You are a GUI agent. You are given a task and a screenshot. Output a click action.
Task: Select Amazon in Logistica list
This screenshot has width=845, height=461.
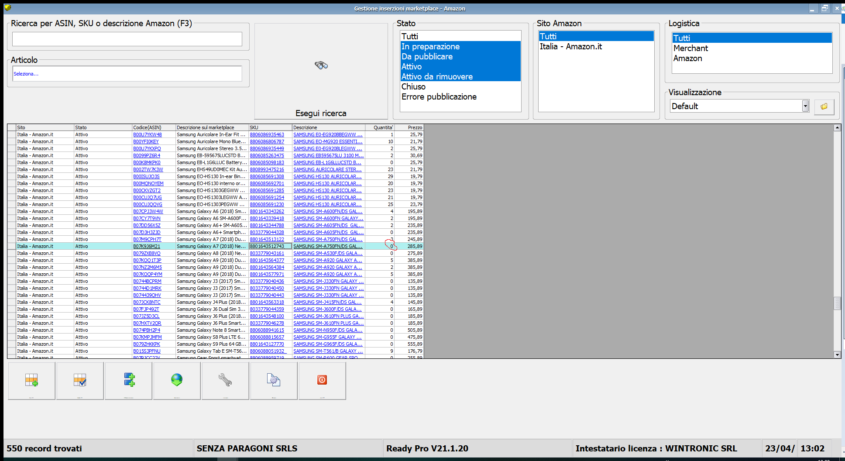pyautogui.click(x=752, y=58)
